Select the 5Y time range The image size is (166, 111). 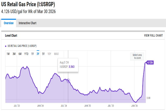(x=43, y=54)
